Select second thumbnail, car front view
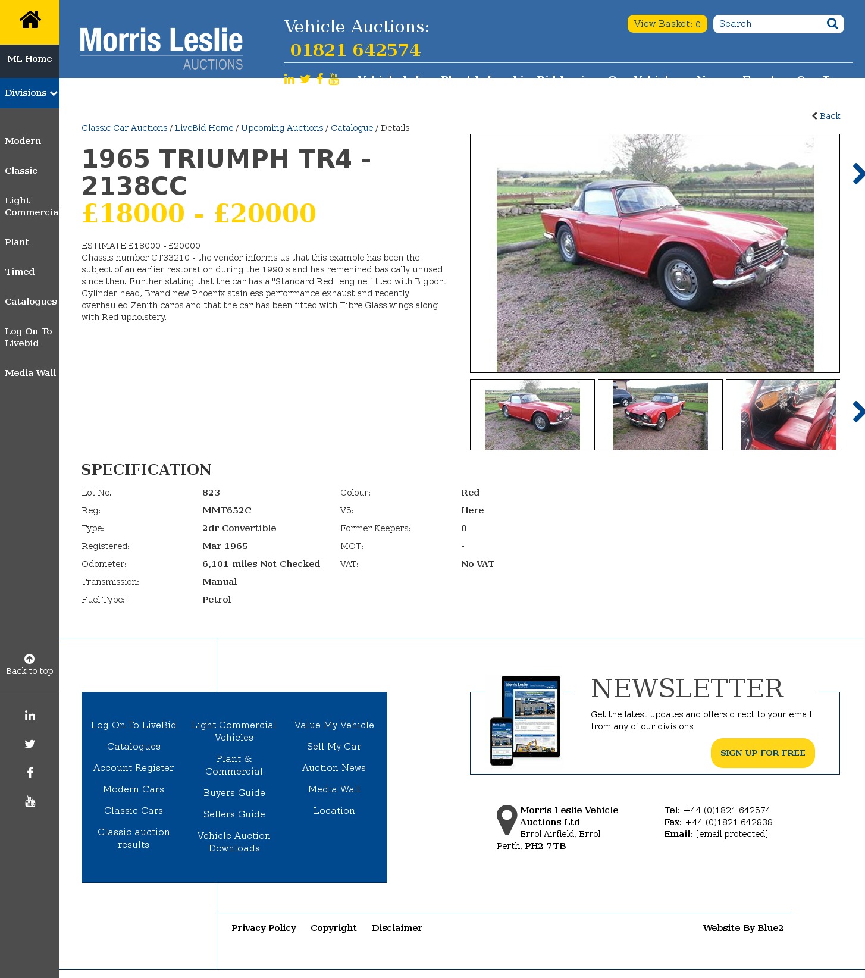 660,415
